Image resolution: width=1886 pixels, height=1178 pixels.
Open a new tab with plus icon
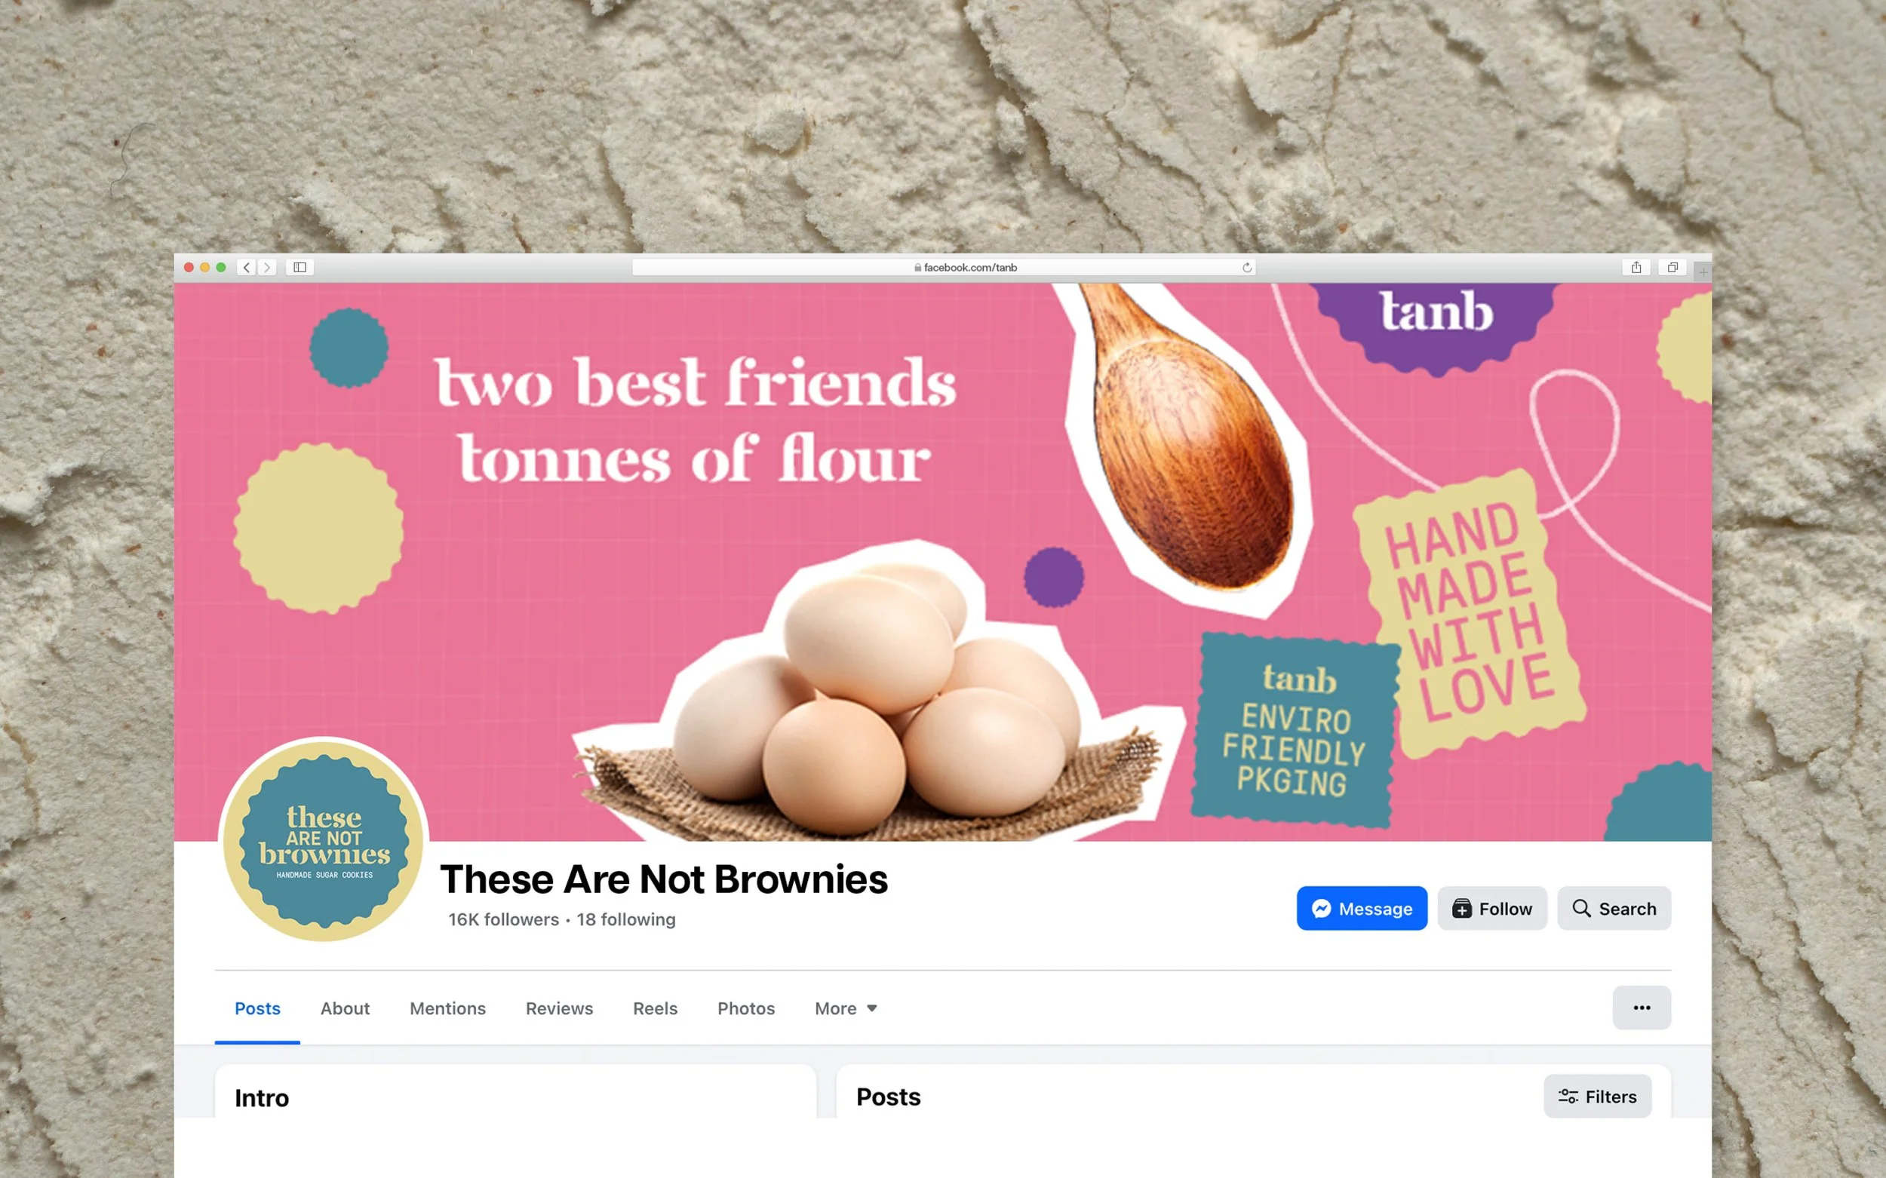pyautogui.click(x=1703, y=272)
